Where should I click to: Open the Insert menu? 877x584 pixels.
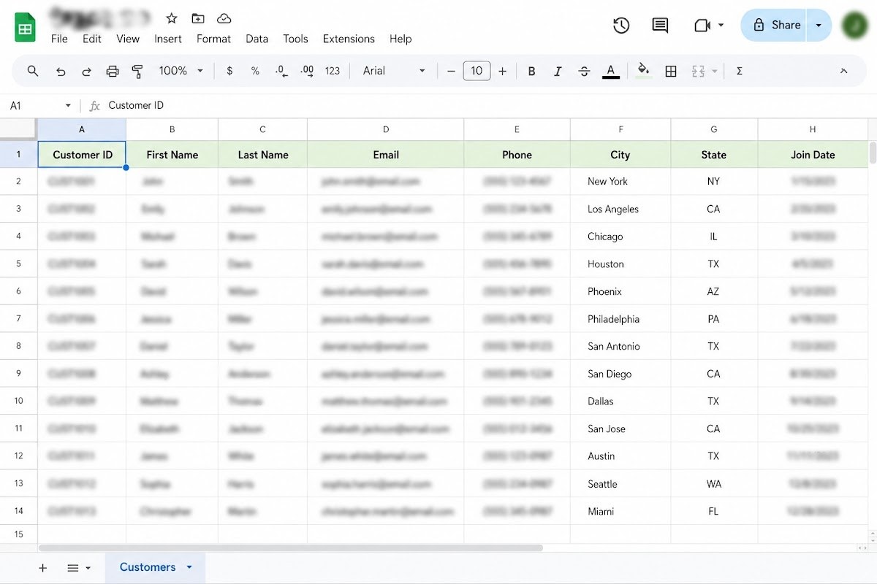pos(168,39)
